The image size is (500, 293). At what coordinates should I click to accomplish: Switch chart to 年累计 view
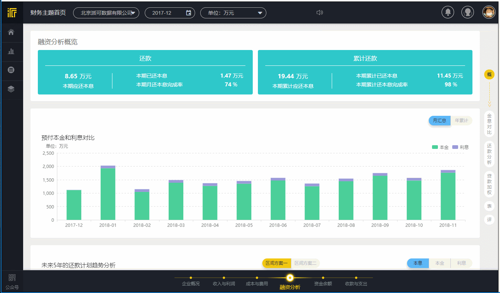(461, 121)
